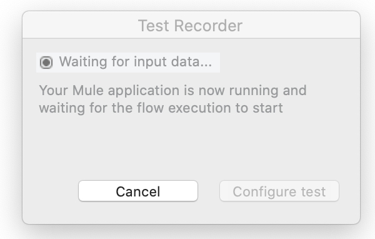
Task: Click the empty area above the Cancel button
Action: point(138,148)
